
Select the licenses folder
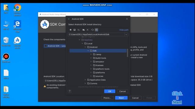(98, 65)
